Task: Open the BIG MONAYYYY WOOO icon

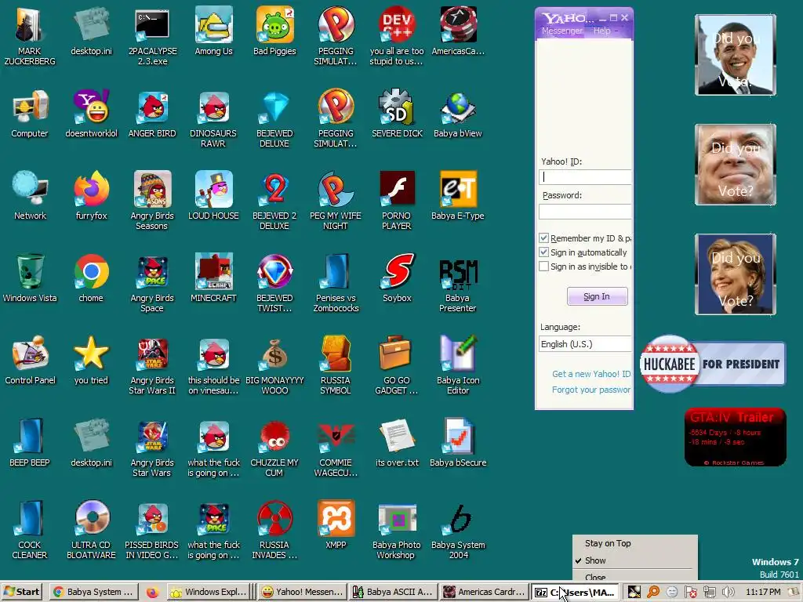Action: [274, 365]
